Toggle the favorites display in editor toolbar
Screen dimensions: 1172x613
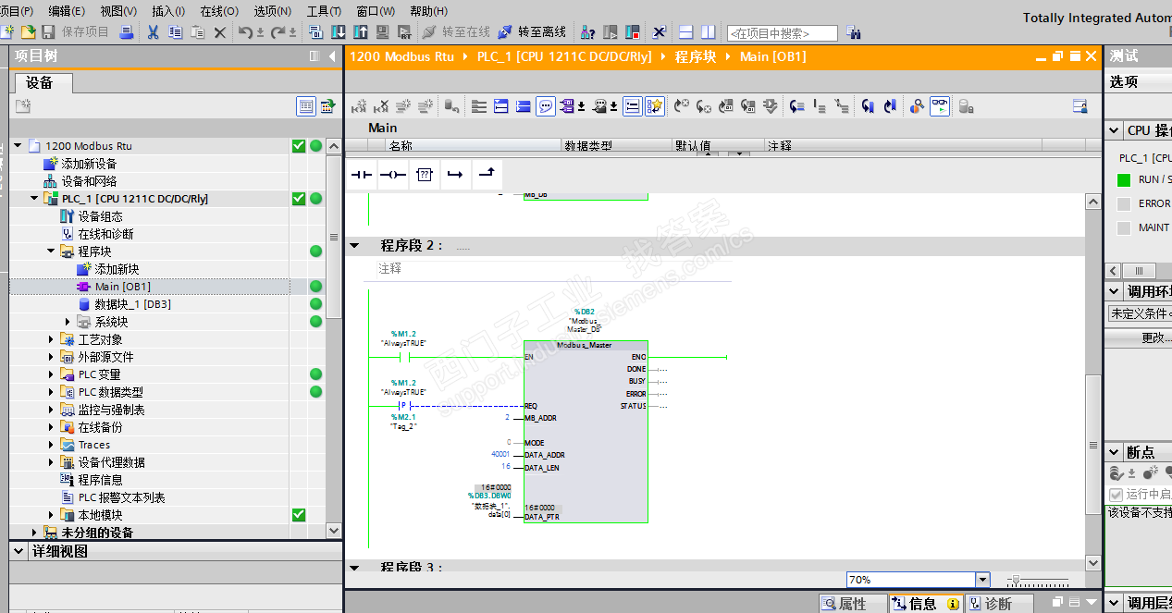(x=655, y=106)
